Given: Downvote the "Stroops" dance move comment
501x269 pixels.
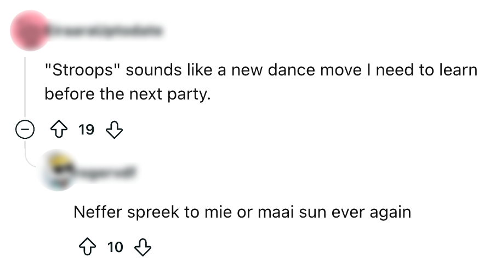Looking at the screenshot, I should coord(113,130).
